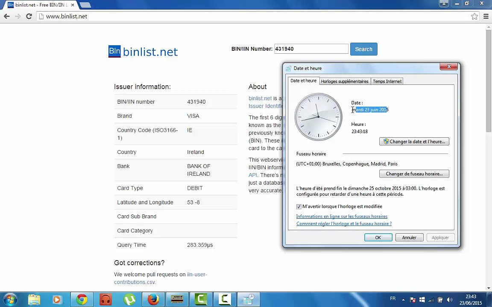Image resolution: width=492 pixels, height=307 pixels.
Task: Select the Date et heure tab
Action: click(x=303, y=81)
